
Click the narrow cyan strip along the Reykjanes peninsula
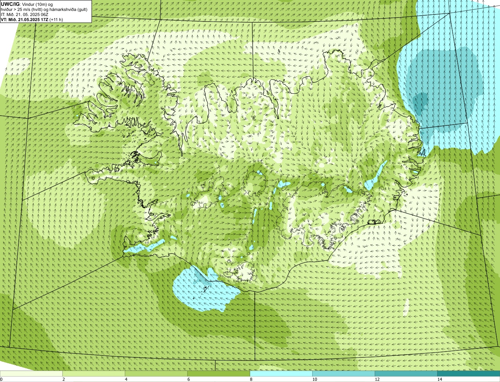pos(144,246)
